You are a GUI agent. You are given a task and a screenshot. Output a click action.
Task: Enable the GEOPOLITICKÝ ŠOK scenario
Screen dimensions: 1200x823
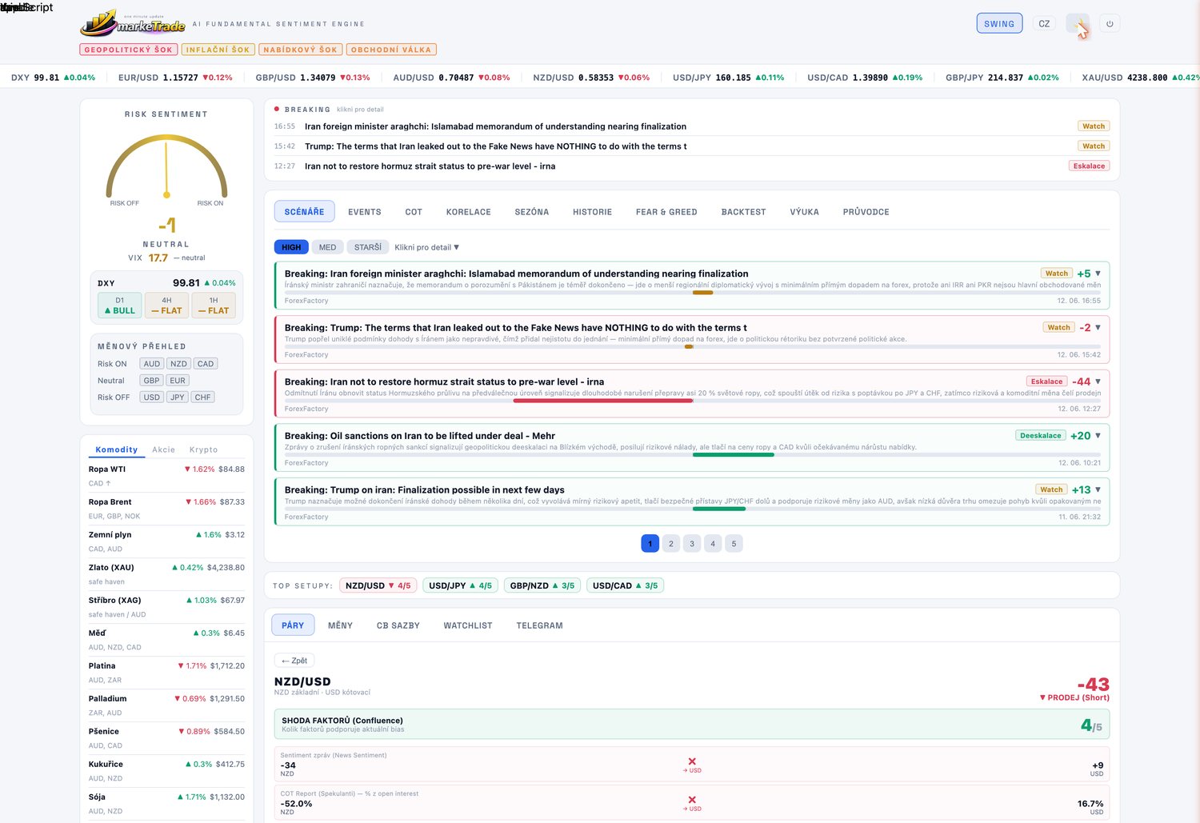(128, 50)
